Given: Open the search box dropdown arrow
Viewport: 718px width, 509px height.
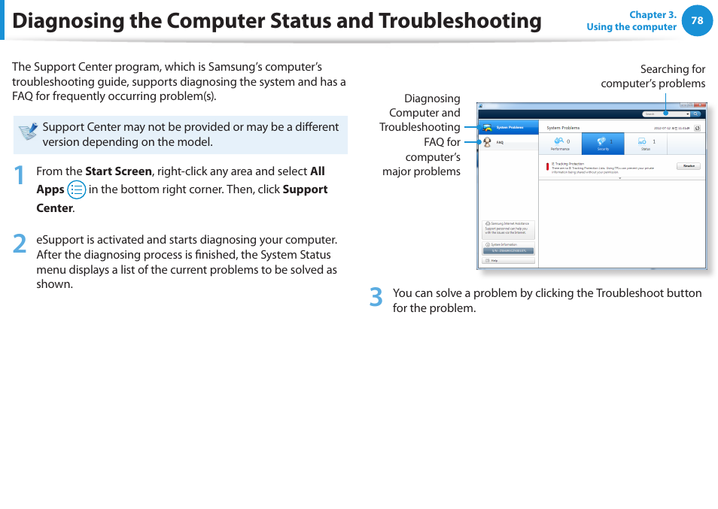Looking at the screenshot, I should click(x=688, y=114).
